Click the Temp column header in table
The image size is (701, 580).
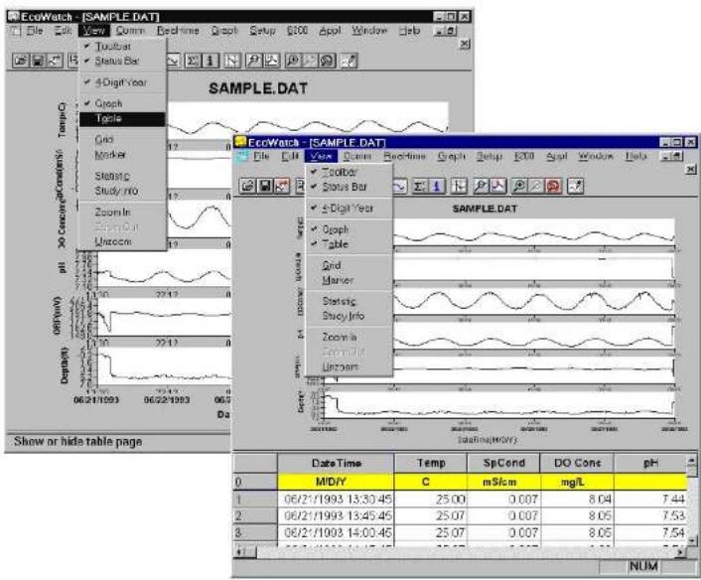431,463
